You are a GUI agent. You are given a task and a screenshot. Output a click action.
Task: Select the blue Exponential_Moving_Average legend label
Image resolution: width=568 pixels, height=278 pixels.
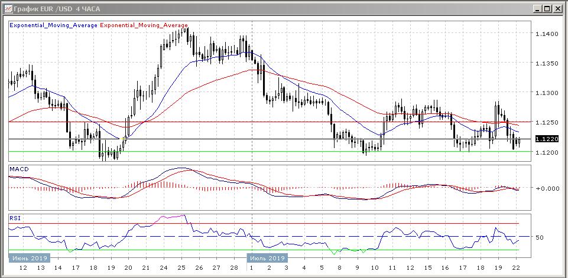(54, 26)
